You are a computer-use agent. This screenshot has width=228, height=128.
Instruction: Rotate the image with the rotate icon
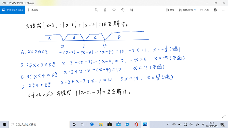pyautogui.click(x=123, y=10)
